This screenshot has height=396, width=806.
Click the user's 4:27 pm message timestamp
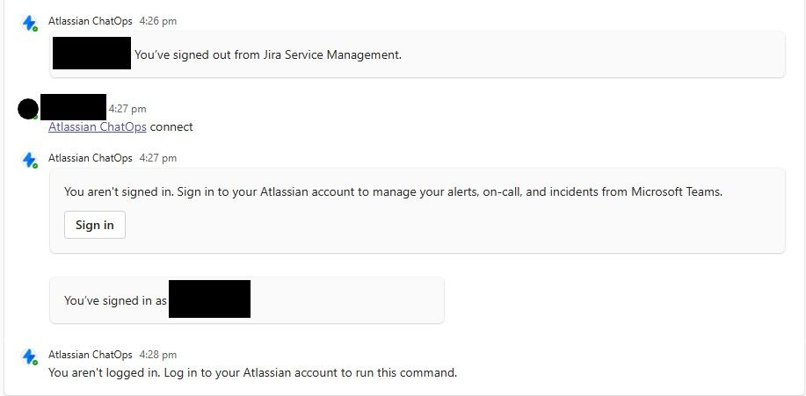coord(127,109)
